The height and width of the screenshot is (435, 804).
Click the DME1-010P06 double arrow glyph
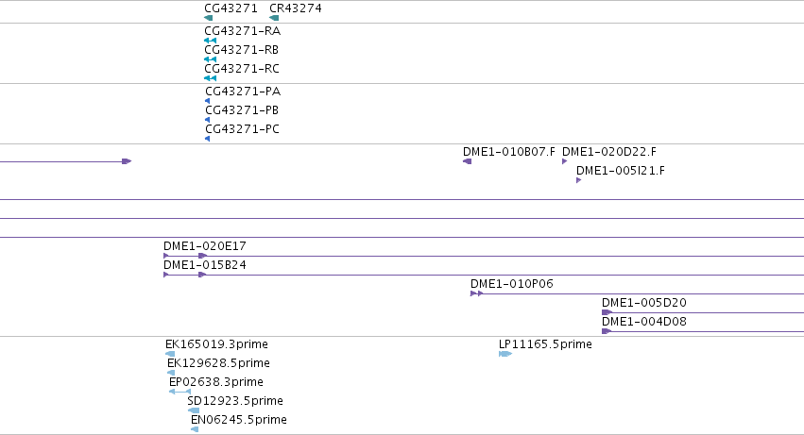pos(477,293)
